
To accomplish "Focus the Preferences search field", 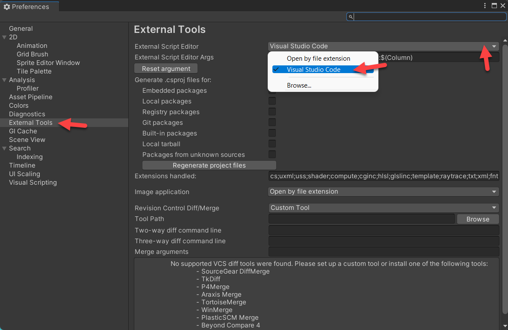I will click(x=426, y=17).
